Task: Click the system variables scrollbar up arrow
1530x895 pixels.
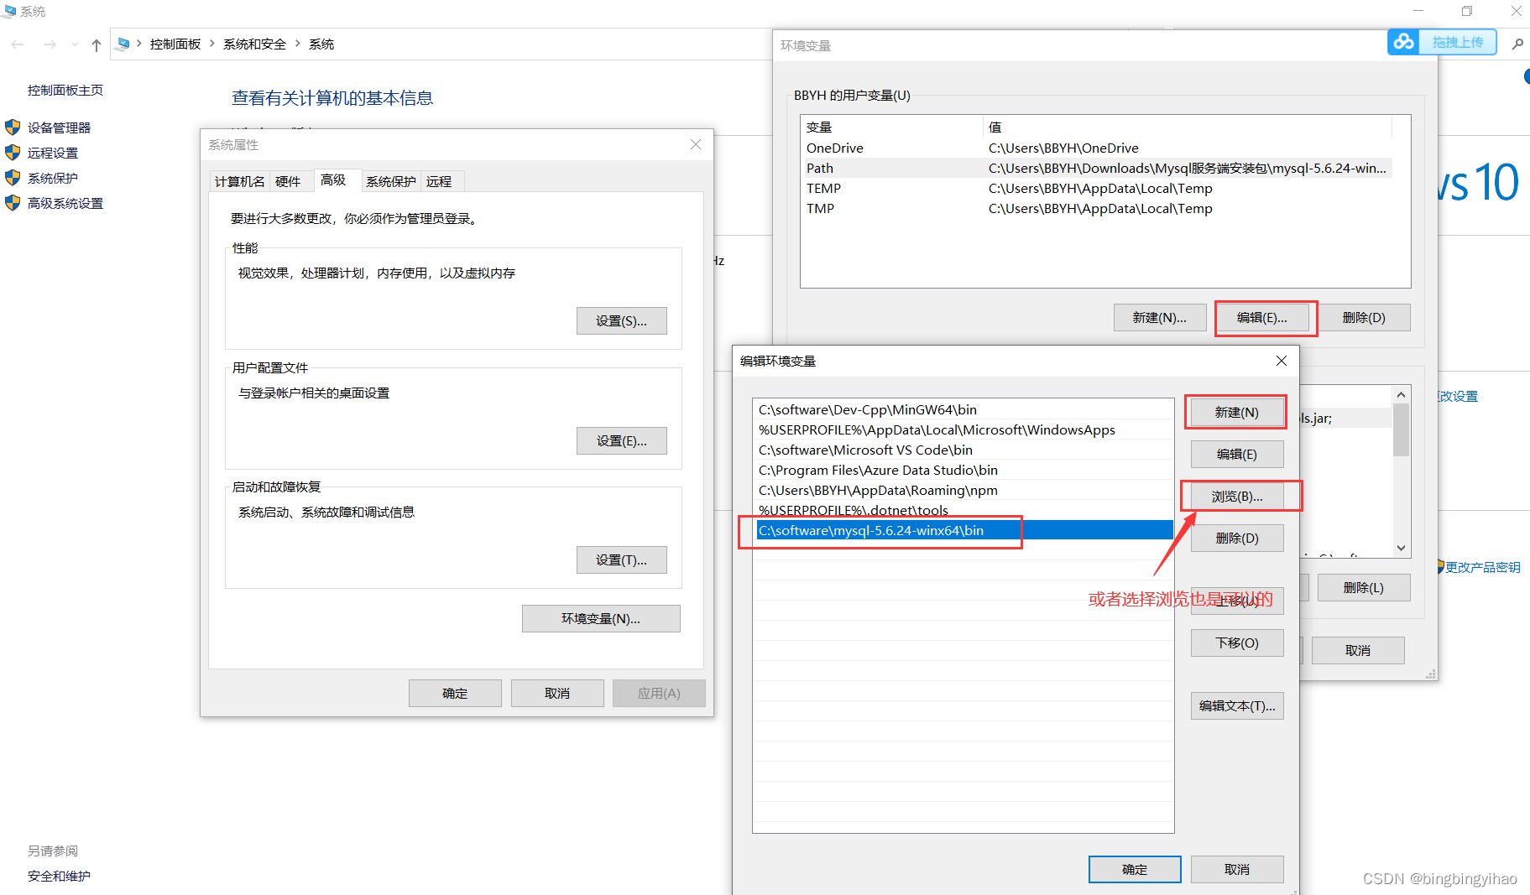Action: point(1401,394)
